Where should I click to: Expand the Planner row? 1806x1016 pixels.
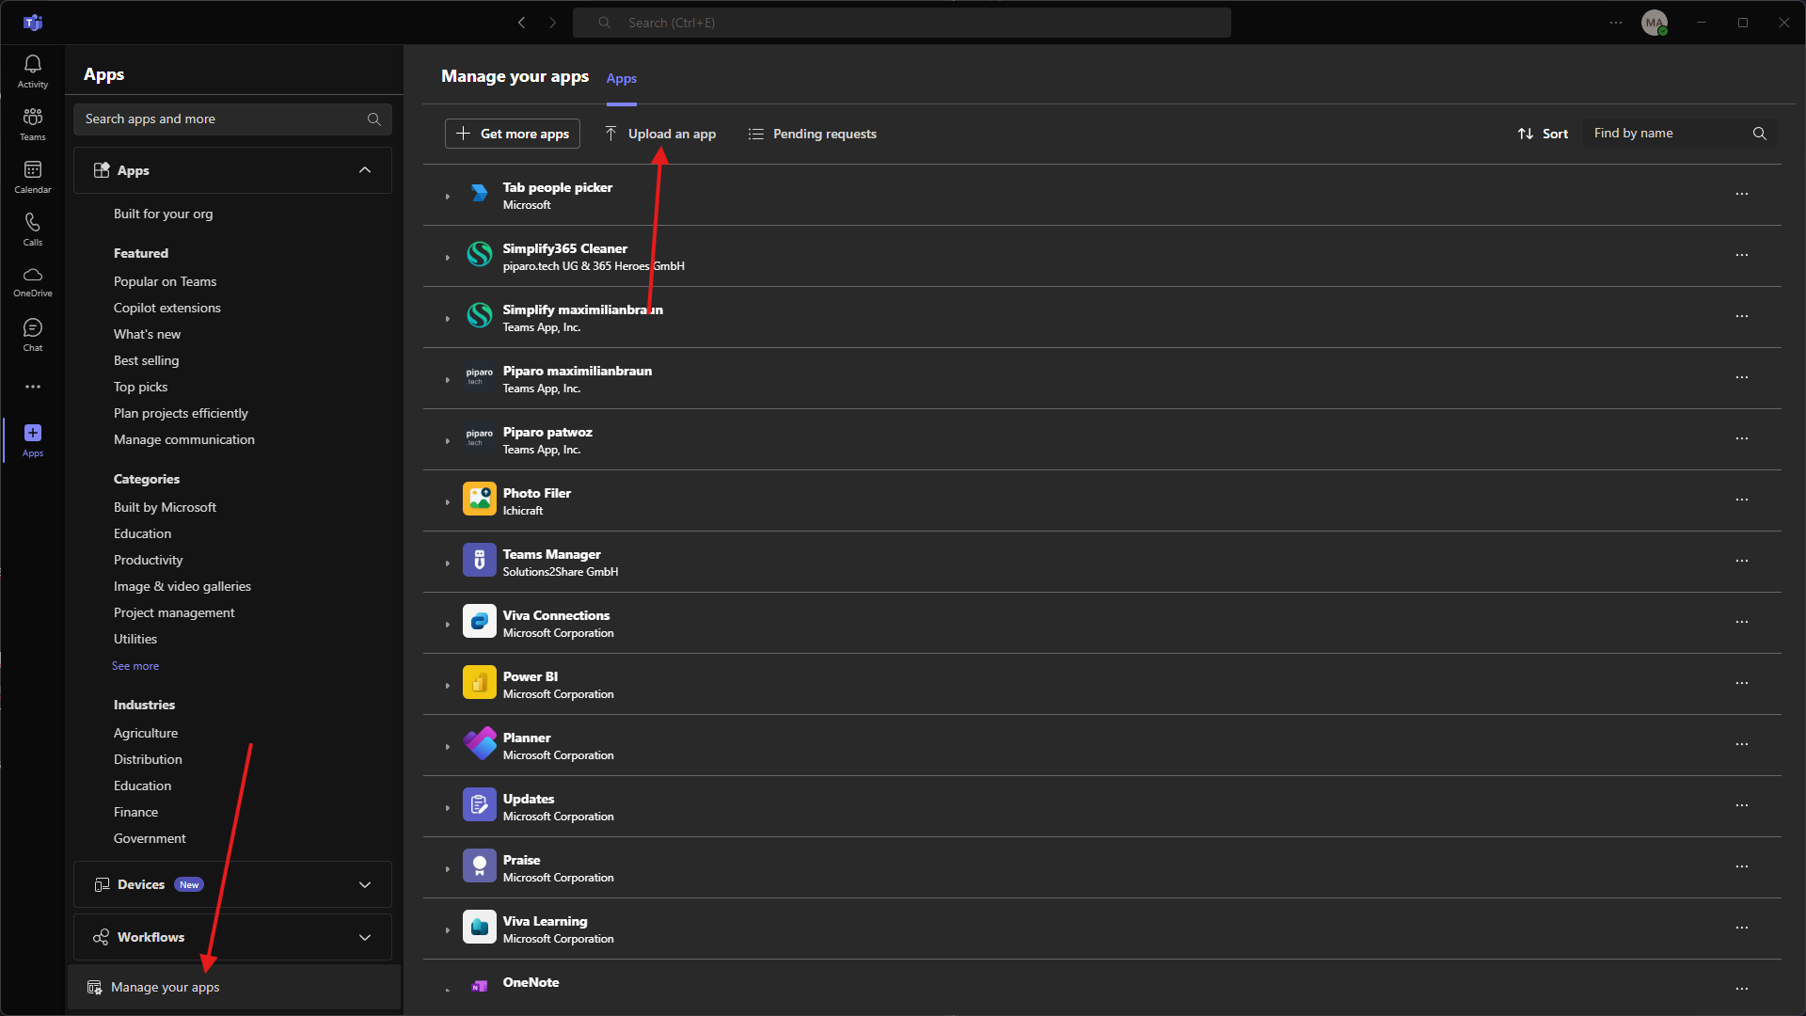pos(448,747)
